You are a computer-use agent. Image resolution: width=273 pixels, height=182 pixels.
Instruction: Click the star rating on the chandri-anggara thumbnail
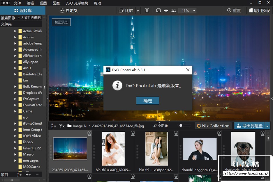(x=181, y=152)
